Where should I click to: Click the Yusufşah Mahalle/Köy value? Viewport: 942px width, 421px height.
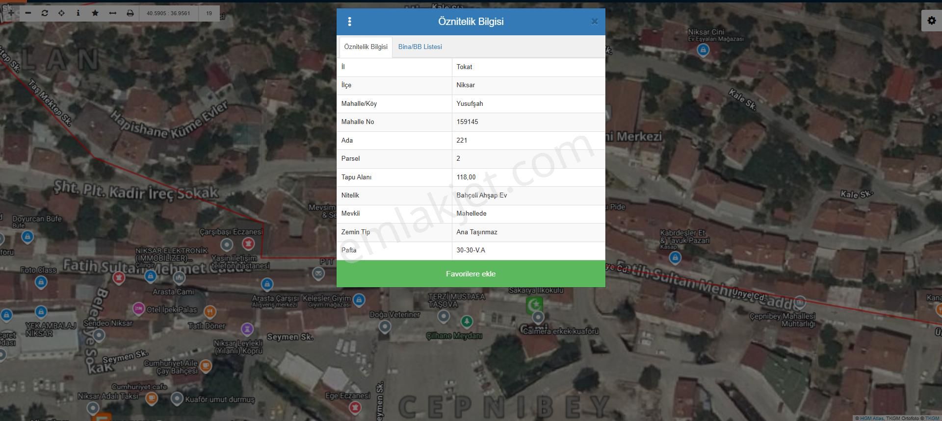point(470,103)
